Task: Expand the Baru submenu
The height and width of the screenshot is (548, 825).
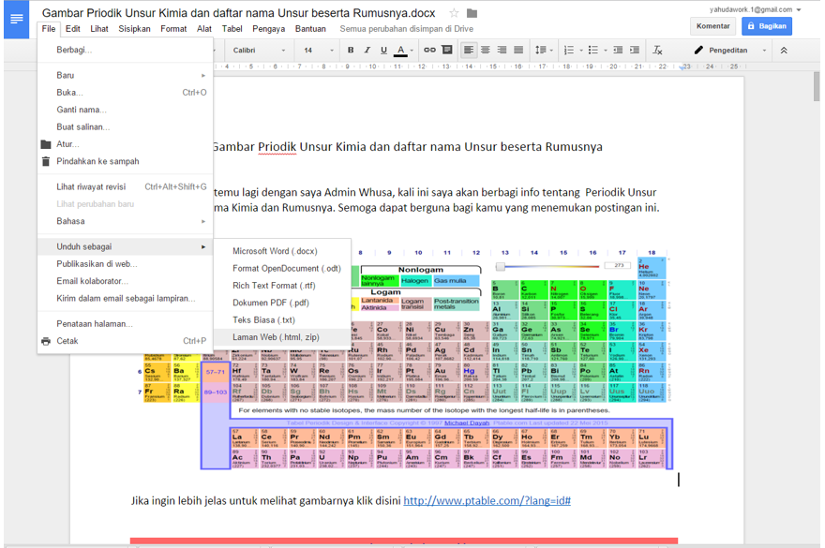Action: [x=126, y=75]
